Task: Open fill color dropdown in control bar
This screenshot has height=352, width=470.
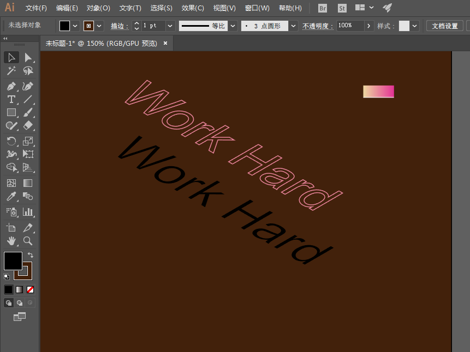Action: [x=75, y=26]
